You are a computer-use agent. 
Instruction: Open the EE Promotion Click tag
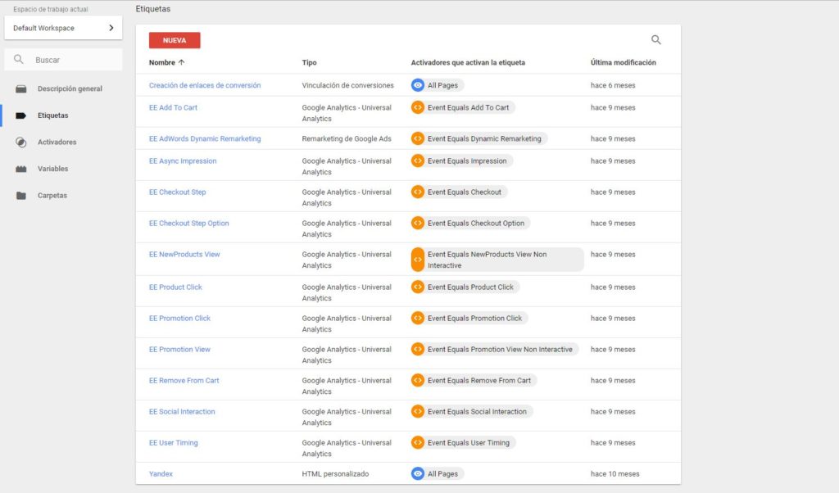179,318
